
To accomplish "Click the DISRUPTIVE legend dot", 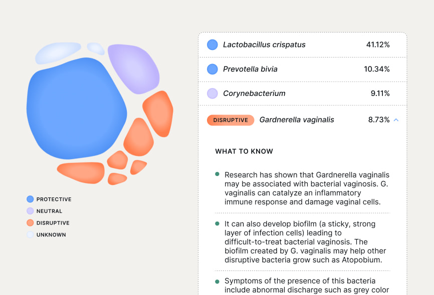I will pyautogui.click(x=31, y=222).
